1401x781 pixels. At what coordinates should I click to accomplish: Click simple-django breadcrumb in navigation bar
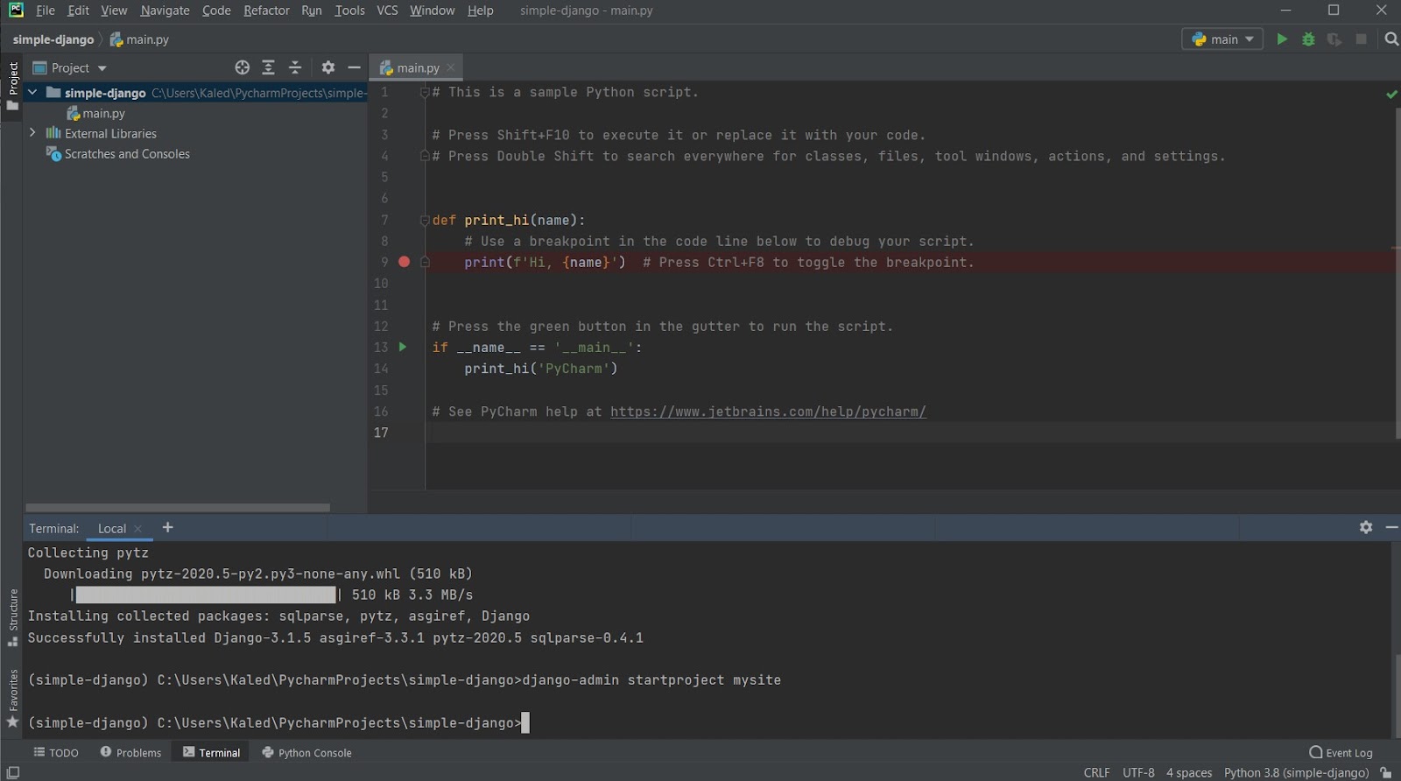coord(53,39)
